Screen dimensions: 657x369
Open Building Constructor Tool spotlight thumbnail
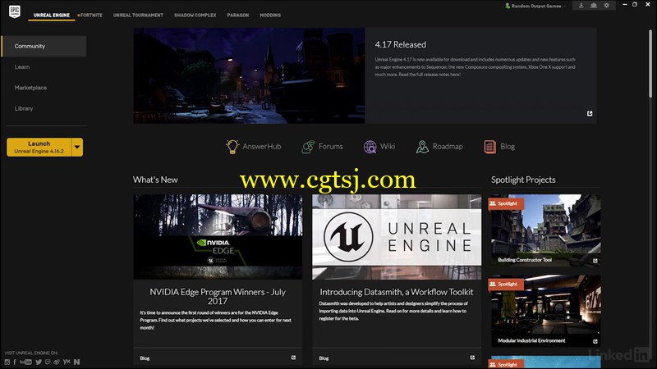545,230
